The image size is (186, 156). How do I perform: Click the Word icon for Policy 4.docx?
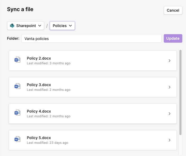(17, 113)
